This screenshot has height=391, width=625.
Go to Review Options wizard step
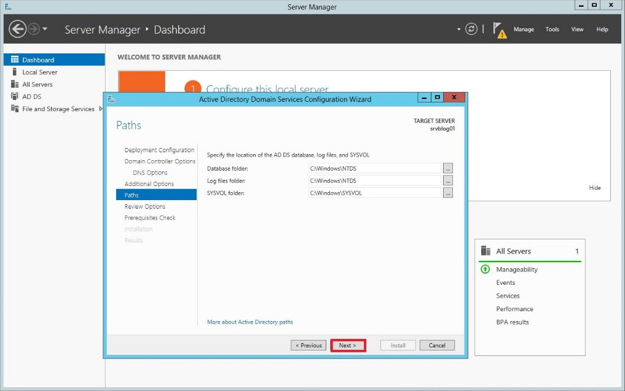(144, 206)
